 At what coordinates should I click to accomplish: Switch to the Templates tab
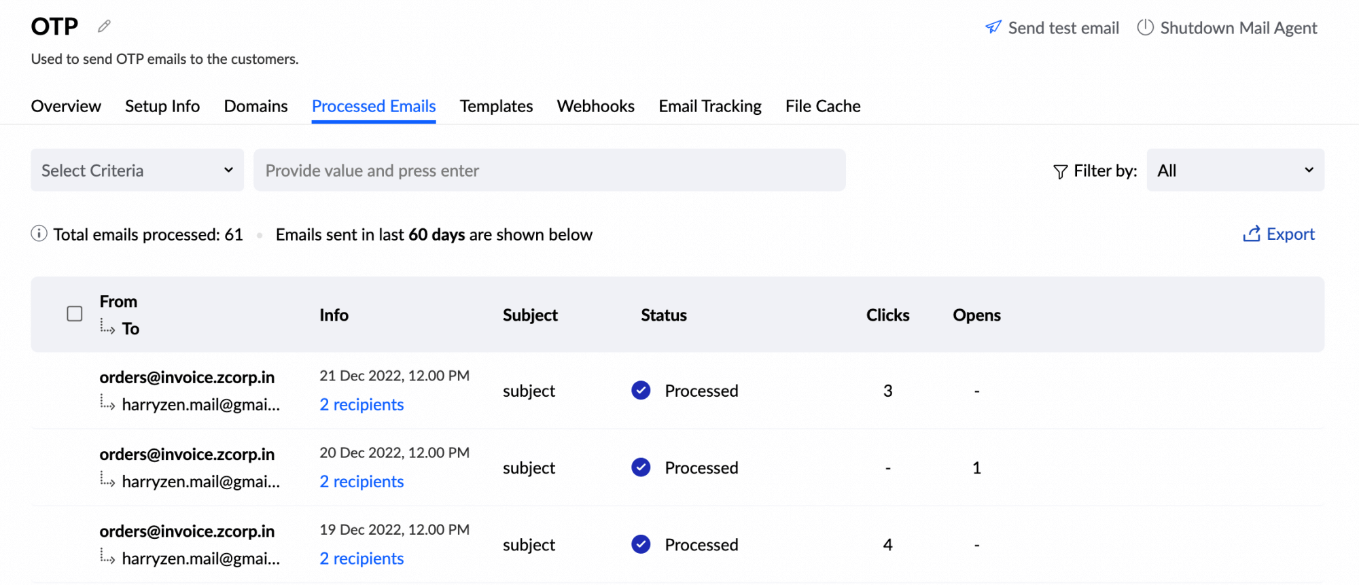(x=496, y=106)
